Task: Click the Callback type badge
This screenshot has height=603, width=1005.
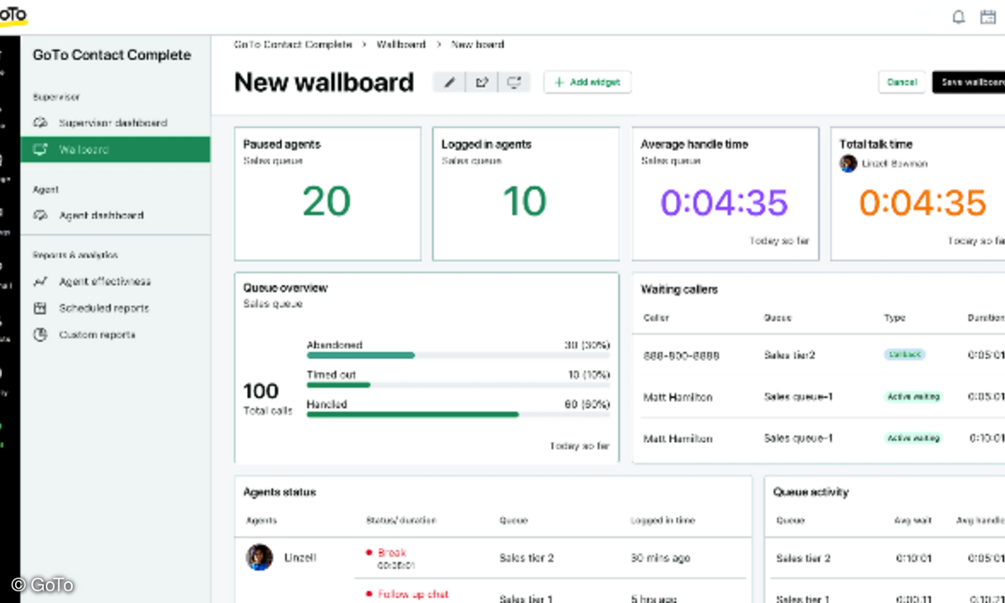Action: click(x=905, y=355)
